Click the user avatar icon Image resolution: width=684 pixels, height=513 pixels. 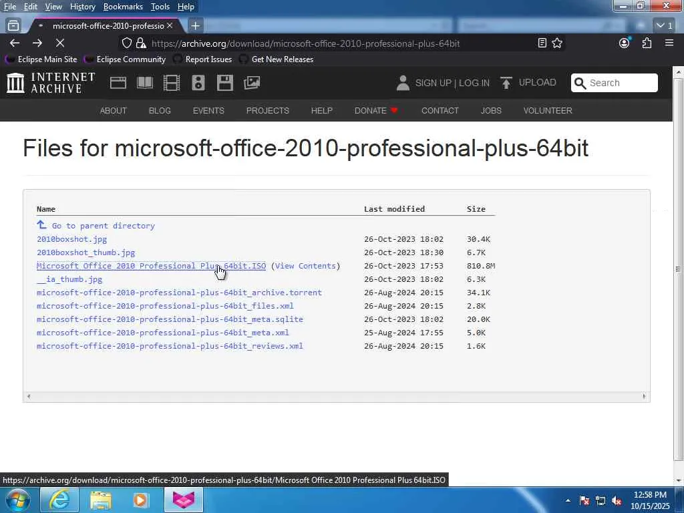pyautogui.click(x=403, y=83)
